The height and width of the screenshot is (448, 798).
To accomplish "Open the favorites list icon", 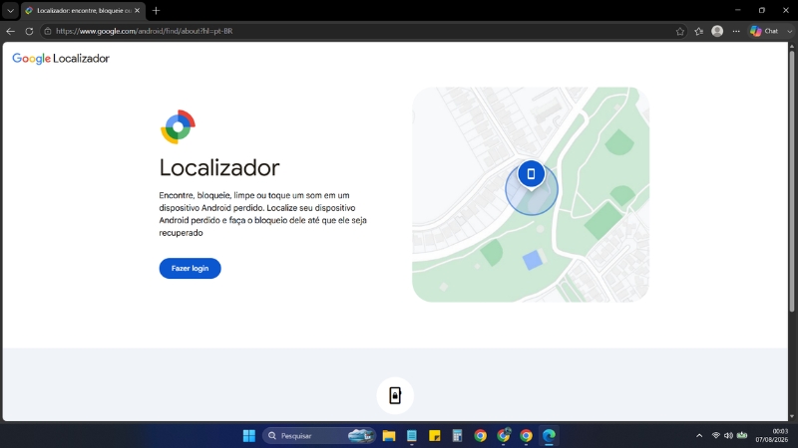I will tap(699, 31).
